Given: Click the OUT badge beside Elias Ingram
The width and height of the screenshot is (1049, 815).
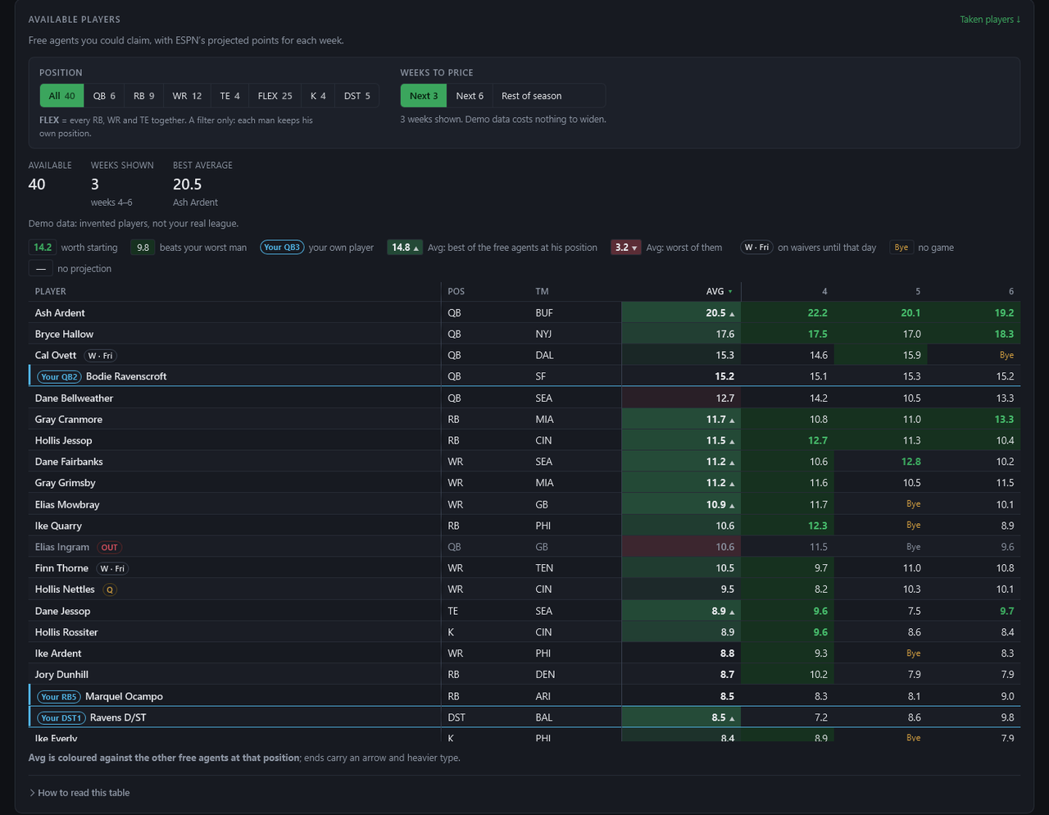Looking at the screenshot, I should 109,547.
